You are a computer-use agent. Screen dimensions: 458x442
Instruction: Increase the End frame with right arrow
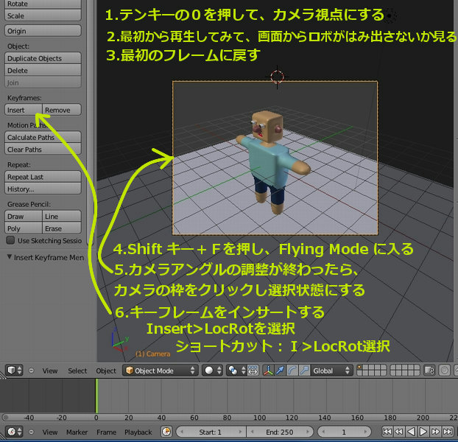coord(308,432)
